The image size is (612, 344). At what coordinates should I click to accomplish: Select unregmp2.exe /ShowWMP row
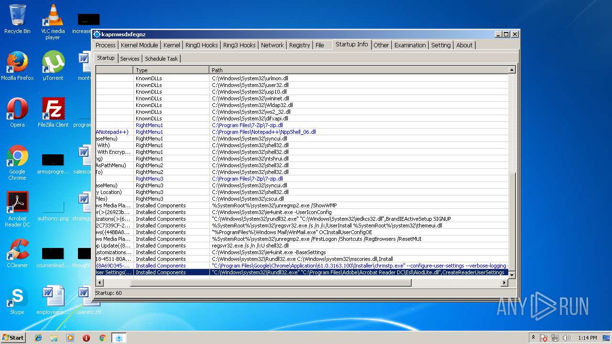pyautogui.click(x=302, y=205)
